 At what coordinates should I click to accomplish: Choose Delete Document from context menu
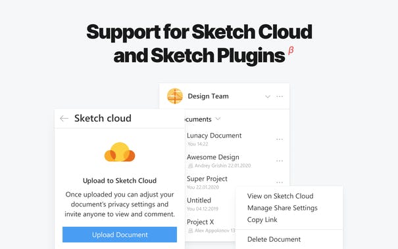point(274,239)
